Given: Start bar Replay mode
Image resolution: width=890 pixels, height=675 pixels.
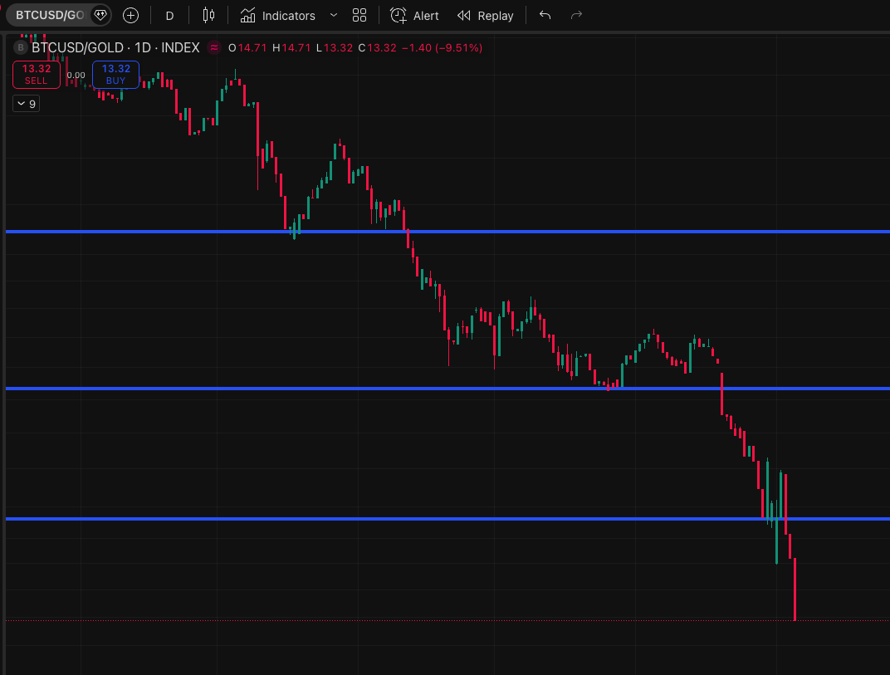Looking at the screenshot, I should [486, 16].
